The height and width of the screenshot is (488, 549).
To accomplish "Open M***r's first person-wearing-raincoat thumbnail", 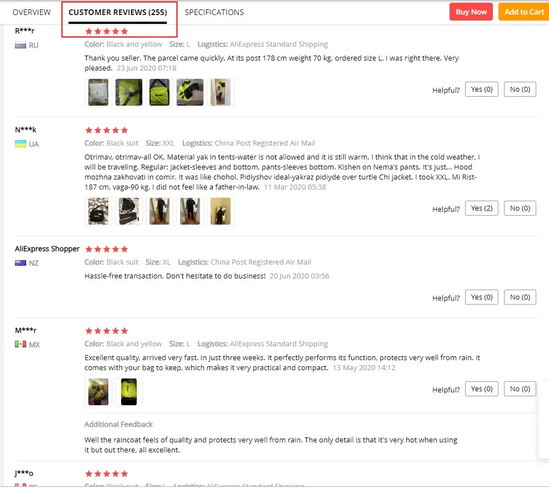I will point(98,392).
